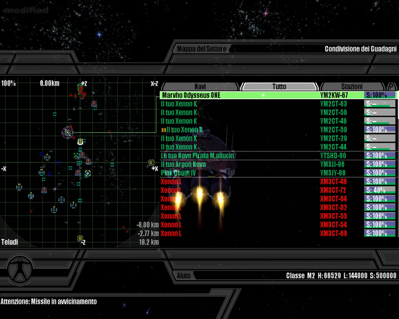Click the yellow arrows marker beside YM2CT-50 row

[164, 130]
